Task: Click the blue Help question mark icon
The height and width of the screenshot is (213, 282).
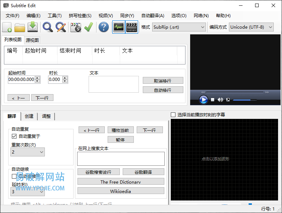Action: click(x=104, y=27)
